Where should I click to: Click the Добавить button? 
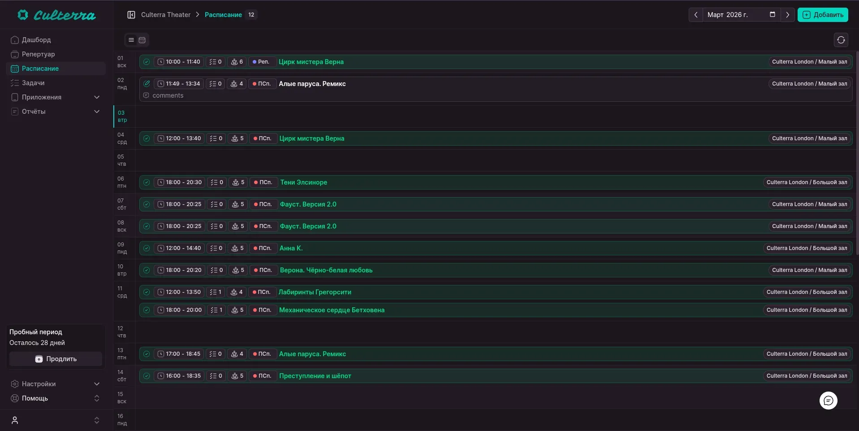(x=823, y=15)
